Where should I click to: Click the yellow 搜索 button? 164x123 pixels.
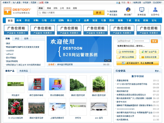(99, 13)
